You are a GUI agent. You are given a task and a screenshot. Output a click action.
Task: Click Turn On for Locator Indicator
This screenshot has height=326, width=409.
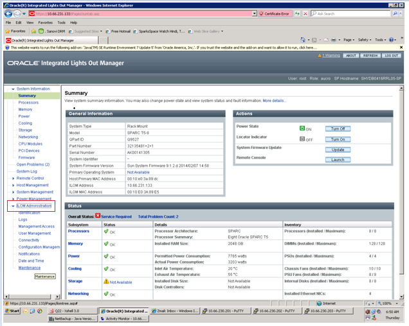(338, 139)
